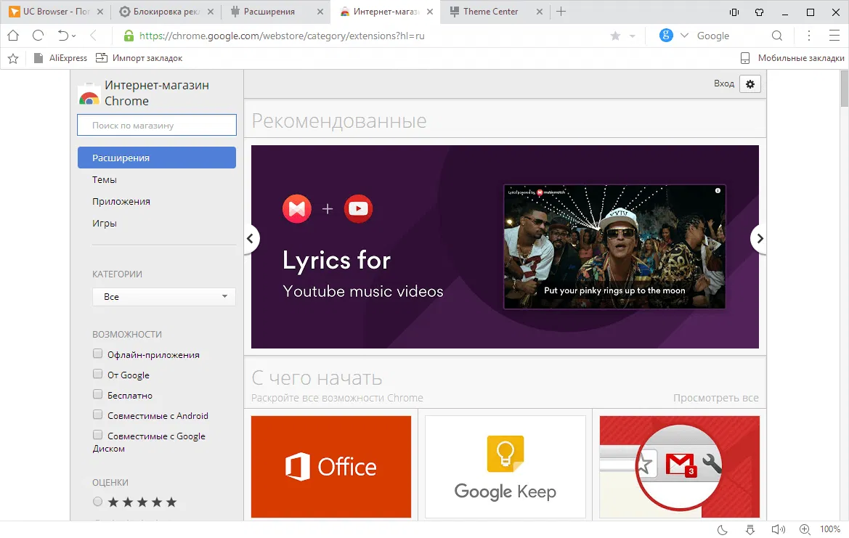The width and height of the screenshot is (849, 538).
Task: Open the new tab plus button
Action: [561, 12]
